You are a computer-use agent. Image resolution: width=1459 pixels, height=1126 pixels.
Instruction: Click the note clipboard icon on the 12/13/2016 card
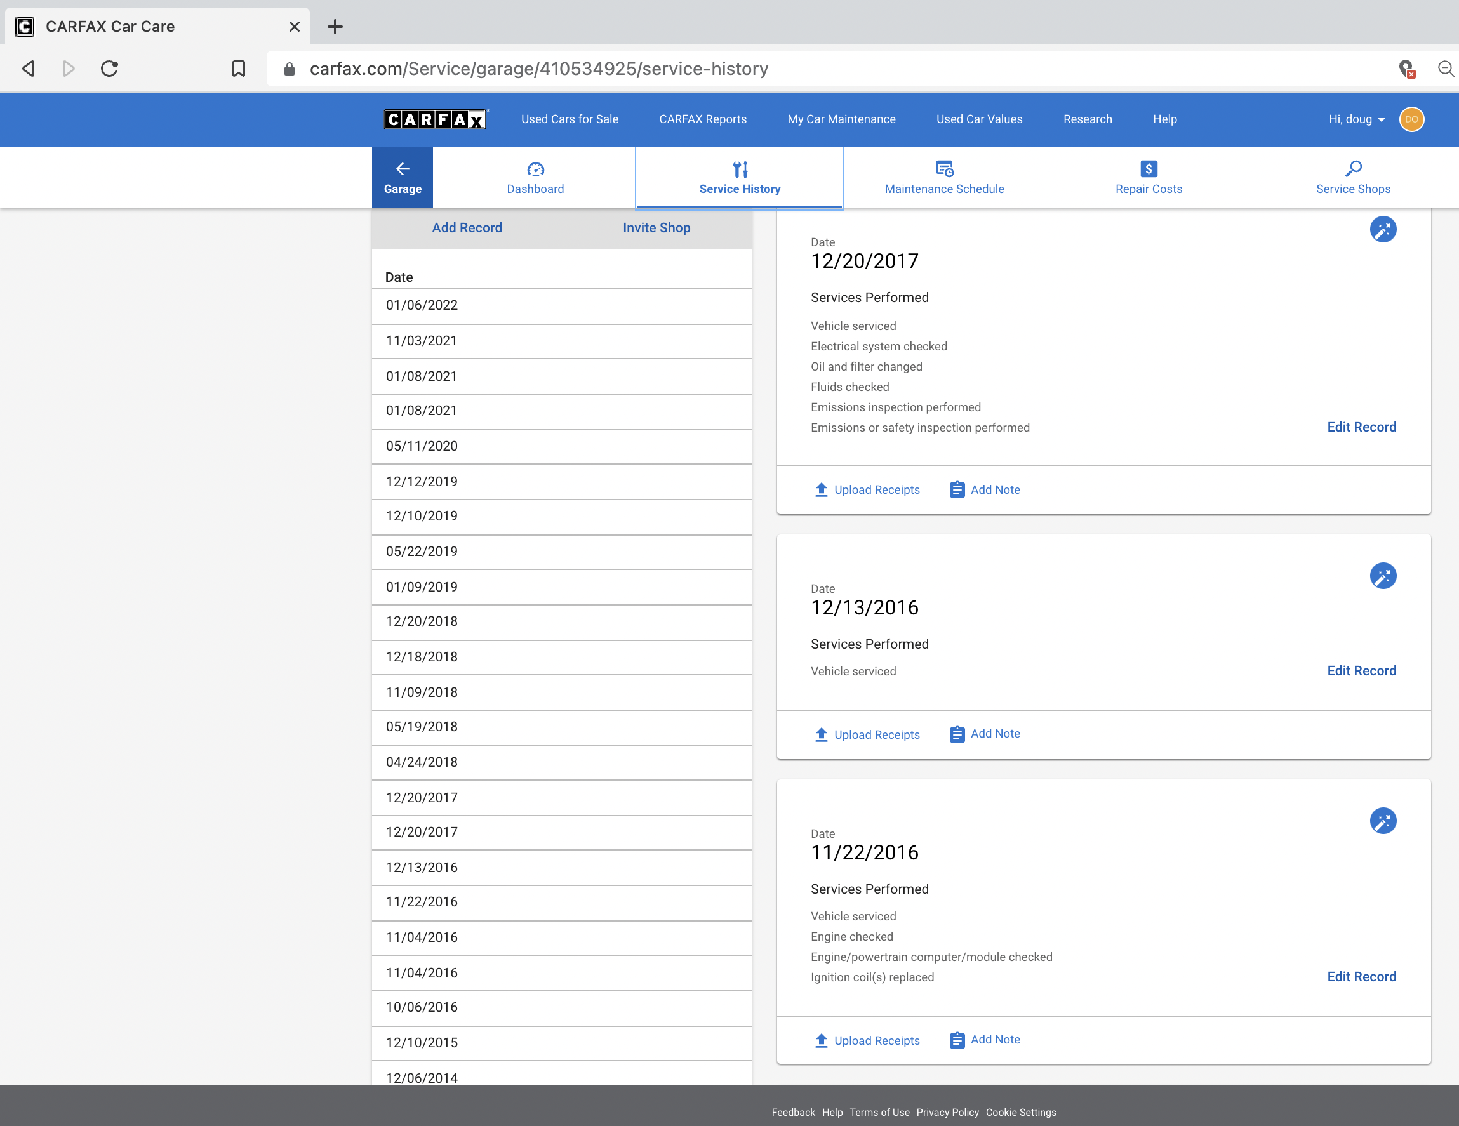[x=957, y=734]
